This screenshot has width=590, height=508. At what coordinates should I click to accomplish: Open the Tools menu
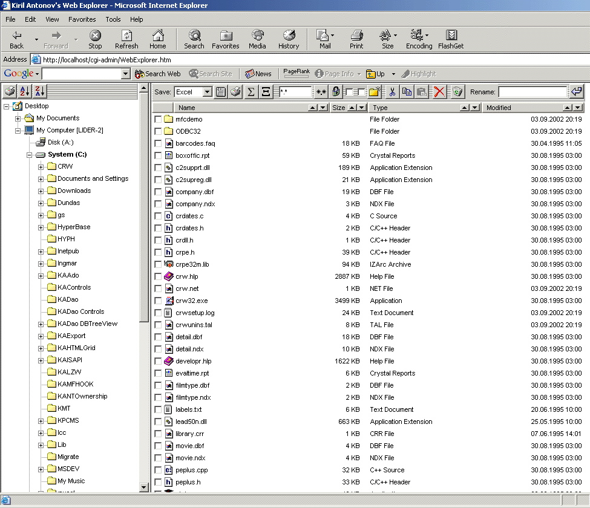point(113,19)
